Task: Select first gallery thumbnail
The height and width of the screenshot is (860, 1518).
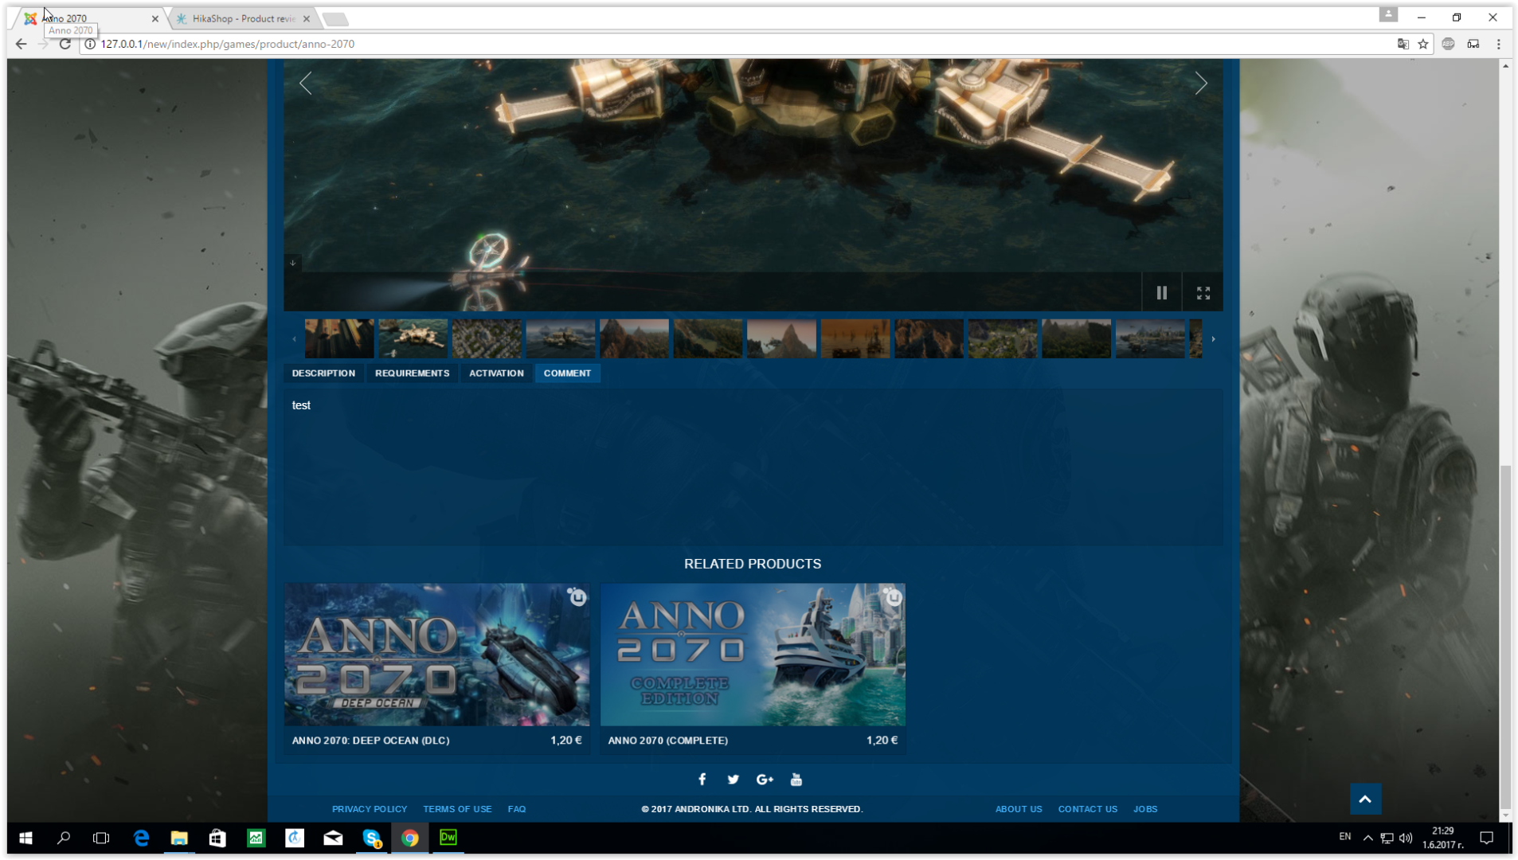Action: 339,338
